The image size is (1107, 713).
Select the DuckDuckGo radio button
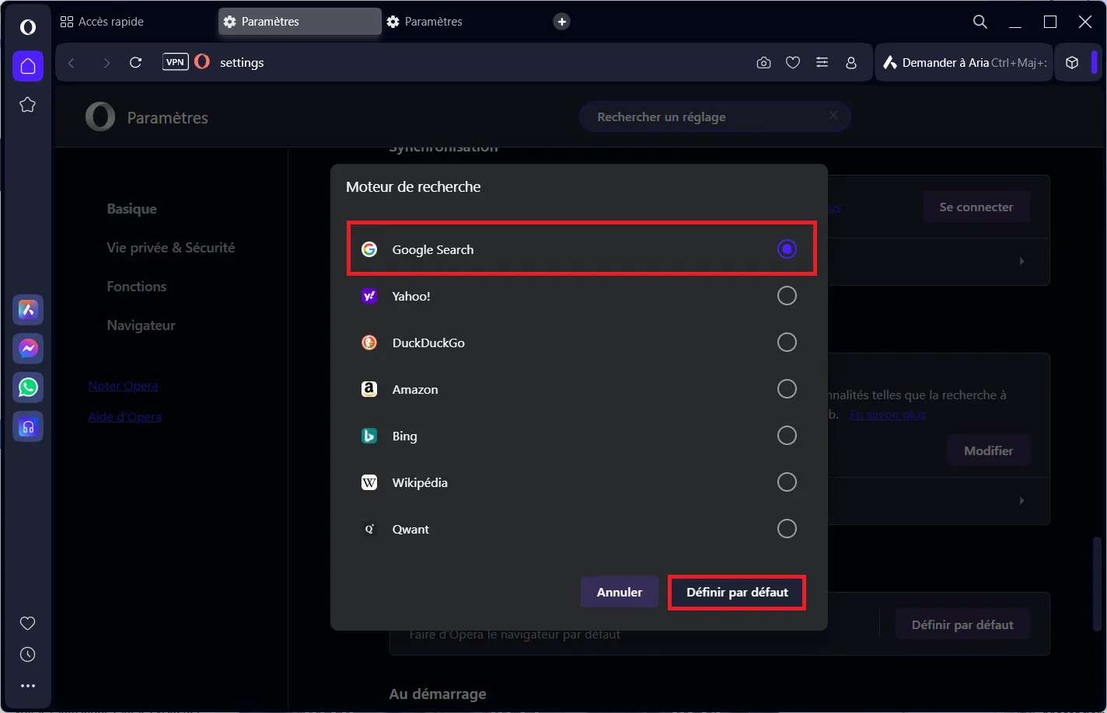point(787,343)
